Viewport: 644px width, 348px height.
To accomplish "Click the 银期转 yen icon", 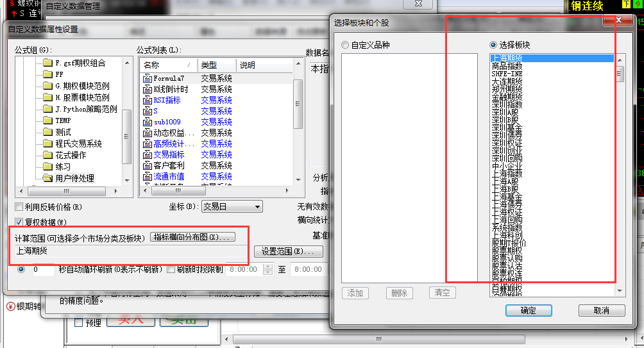I will pyautogui.click(x=11, y=306).
